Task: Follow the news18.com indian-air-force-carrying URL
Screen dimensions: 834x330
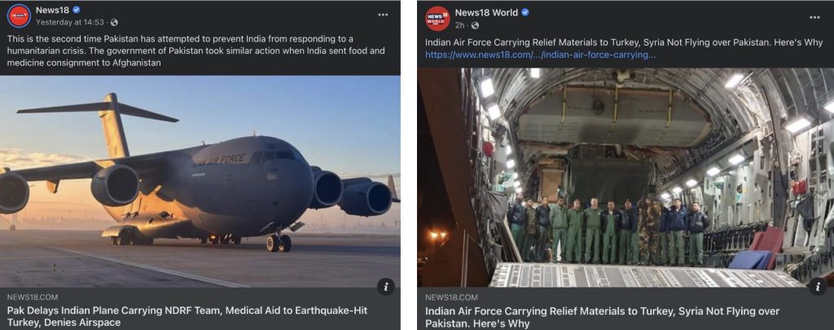Action: (540, 55)
